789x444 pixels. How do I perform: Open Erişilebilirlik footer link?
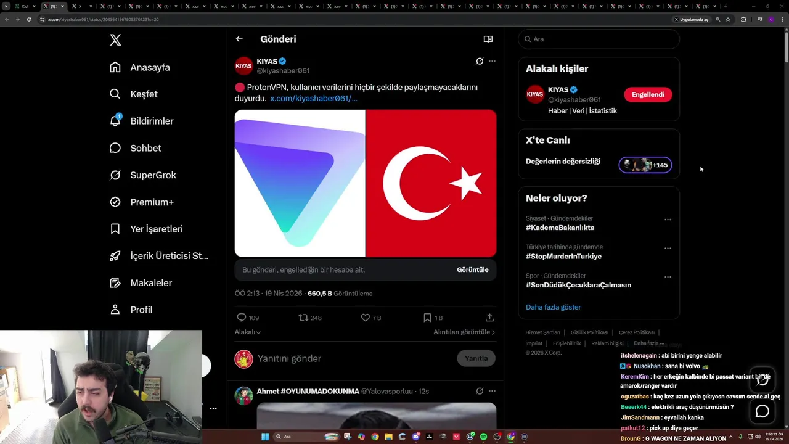566,343
